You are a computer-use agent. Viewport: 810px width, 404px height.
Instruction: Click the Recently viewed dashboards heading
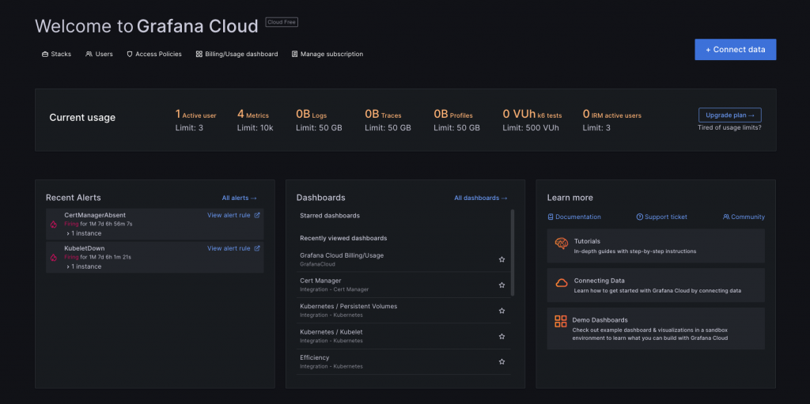pyautogui.click(x=343, y=238)
